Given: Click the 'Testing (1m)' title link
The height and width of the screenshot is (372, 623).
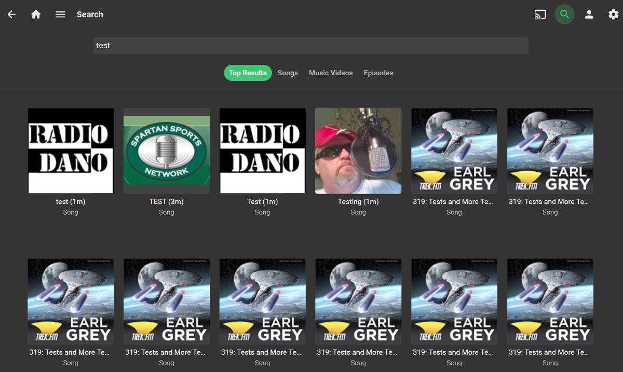Looking at the screenshot, I should [358, 202].
